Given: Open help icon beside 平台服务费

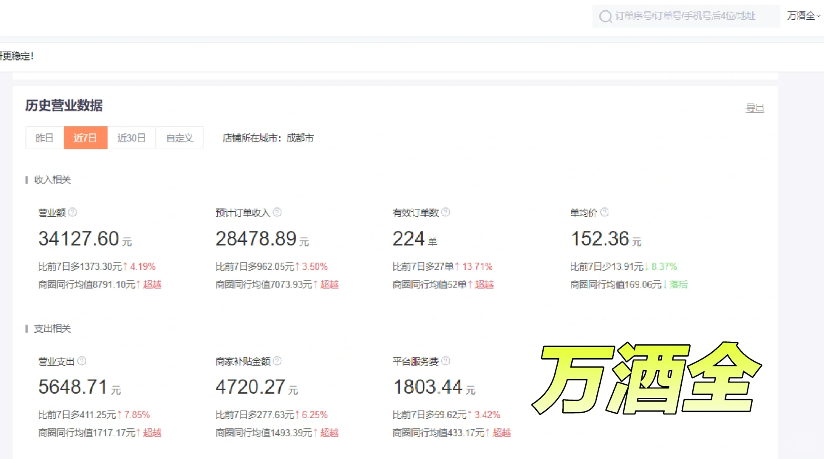Looking at the screenshot, I should click(x=446, y=361).
